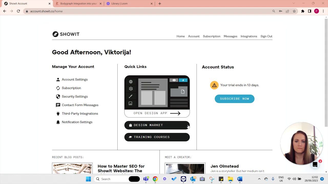Open the SEO blog post thumbnail
Image resolution: width=328 pixels, height=184 pixels.
[x=72, y=168]
